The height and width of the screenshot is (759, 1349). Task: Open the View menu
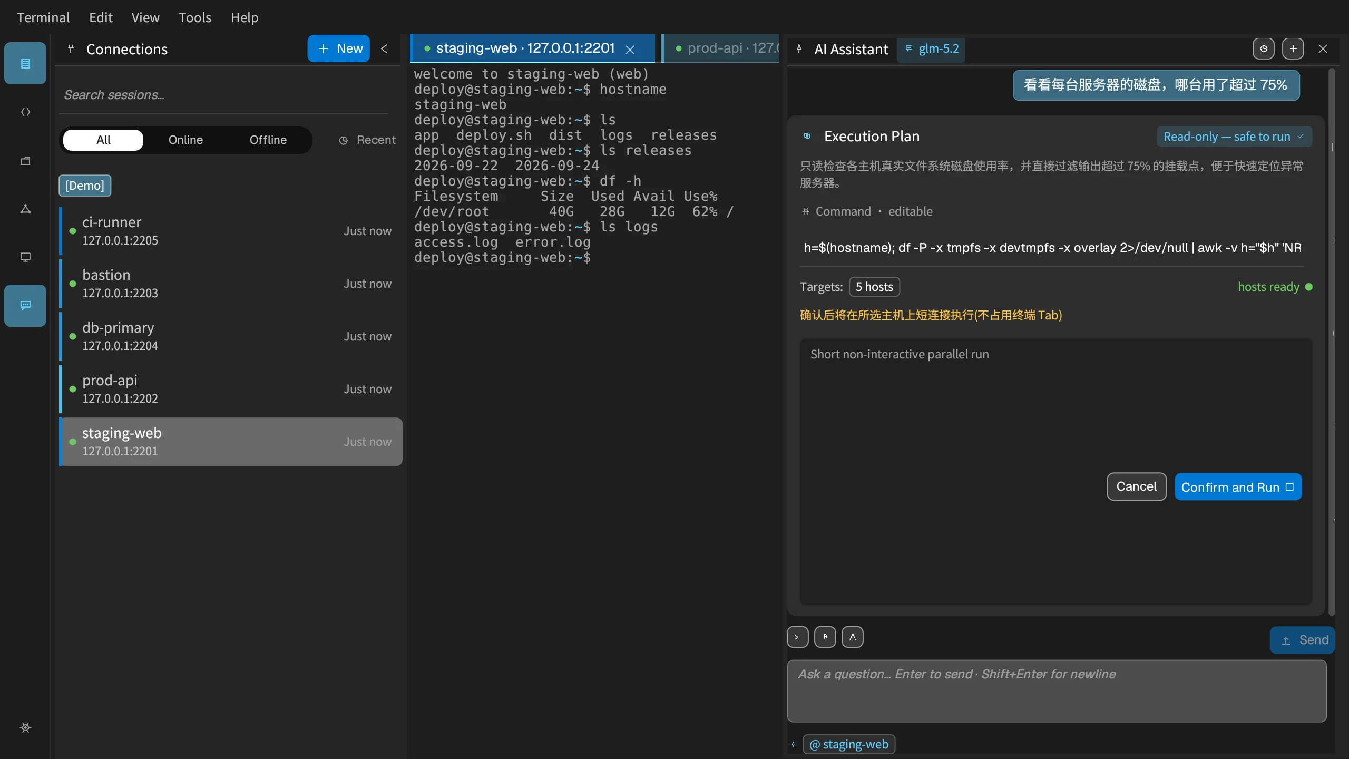coord(145,17)
